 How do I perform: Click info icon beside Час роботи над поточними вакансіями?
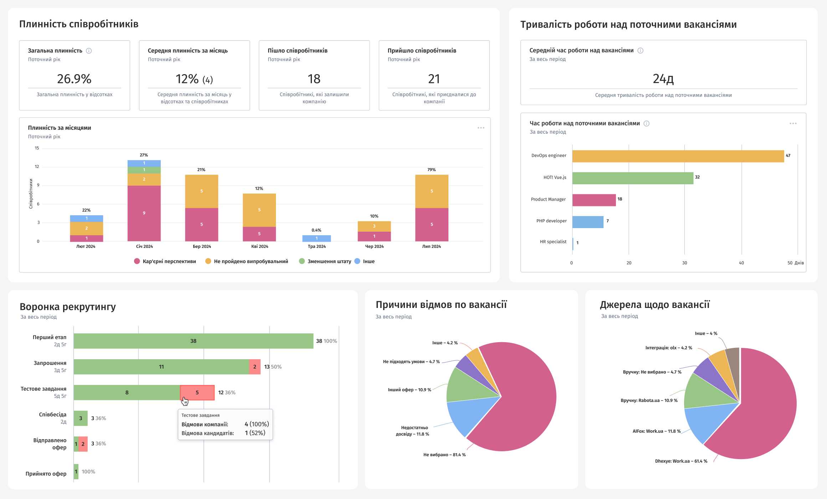[646, 123]
